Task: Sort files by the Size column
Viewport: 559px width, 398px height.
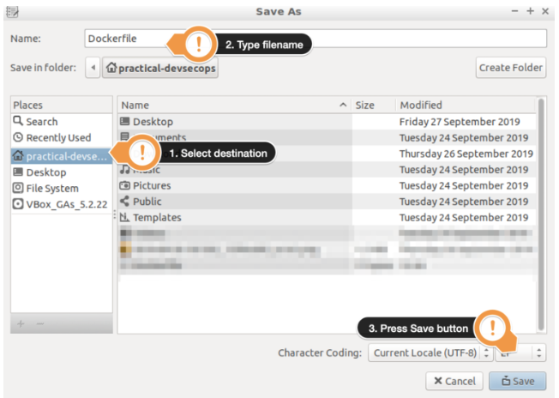Action: [374, 106]
